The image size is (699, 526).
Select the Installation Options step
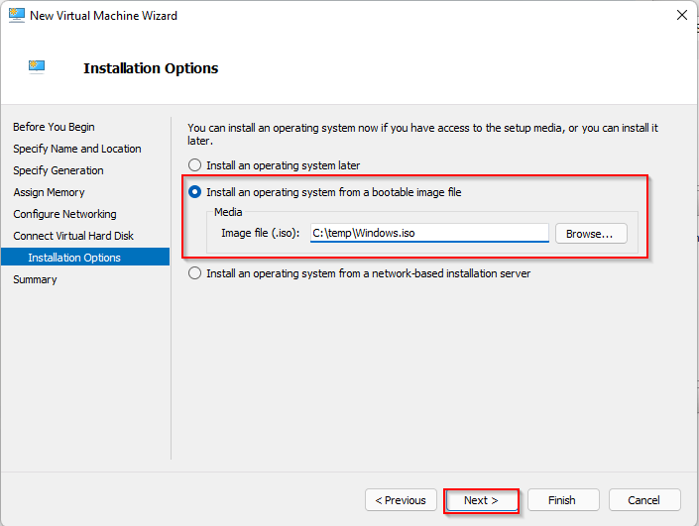74,258
